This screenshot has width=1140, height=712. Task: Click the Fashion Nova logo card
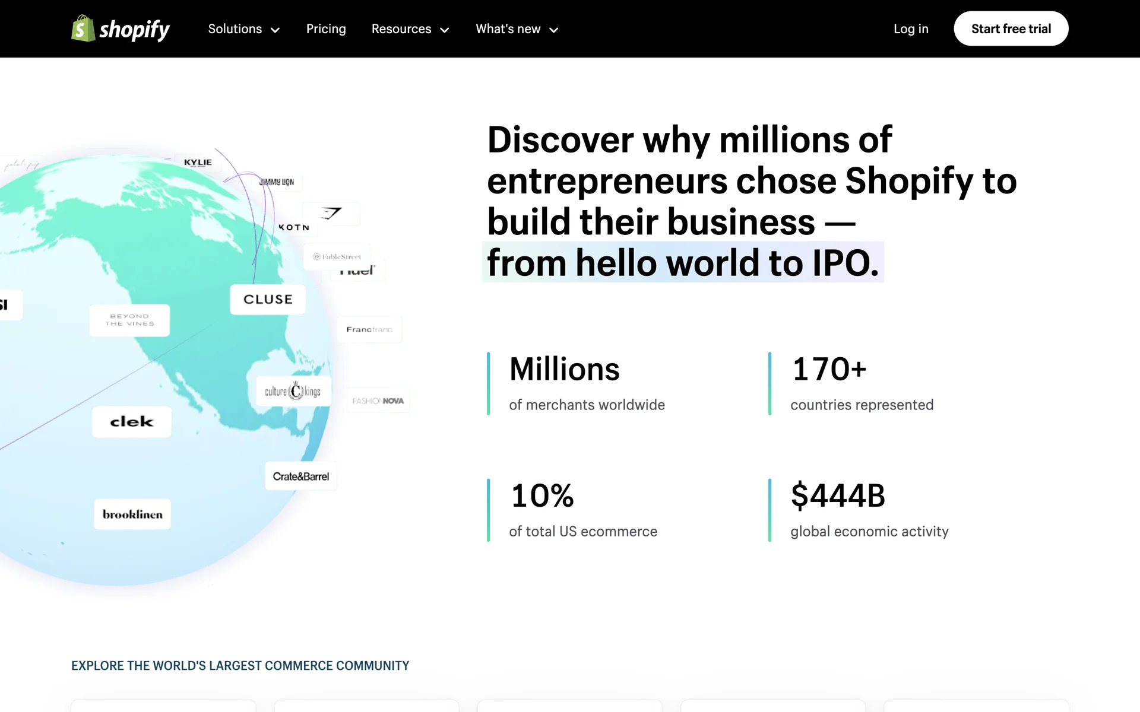(378, 401)
